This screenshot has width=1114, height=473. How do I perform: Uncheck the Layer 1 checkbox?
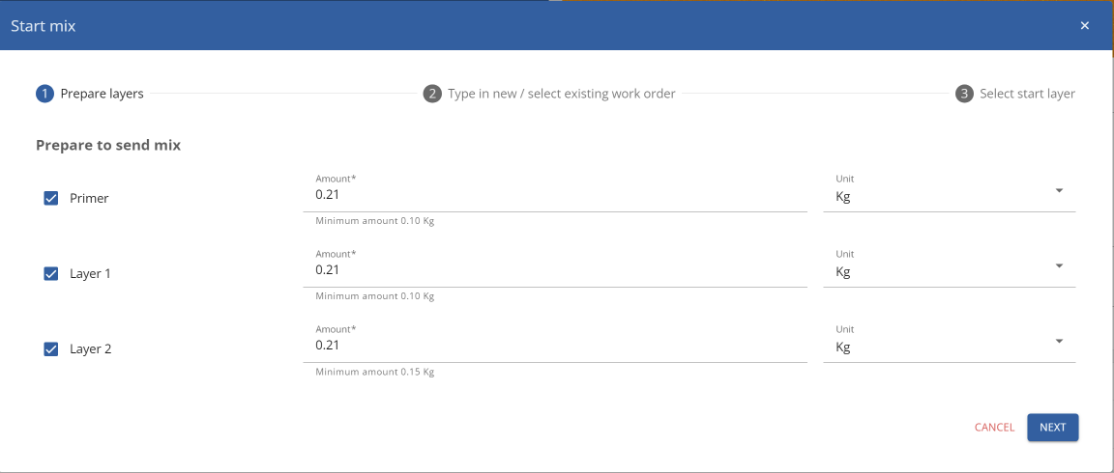tap(51, 274)
